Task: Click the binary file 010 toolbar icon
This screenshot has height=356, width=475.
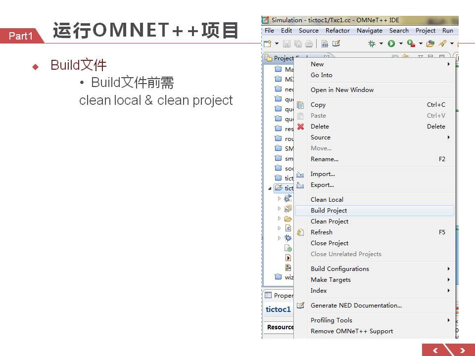Action: 324,43
